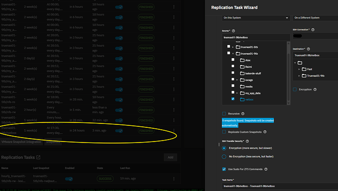Enable Replicate Custom Snapshots checkbox
Viewport: 338px width, 191px height.
(224, 132)
